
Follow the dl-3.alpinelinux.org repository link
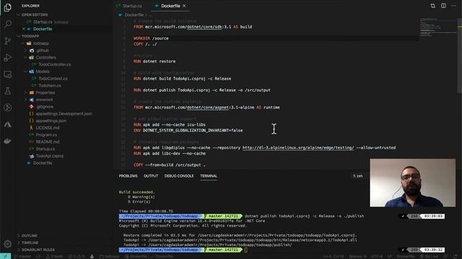tap(298, 147)
